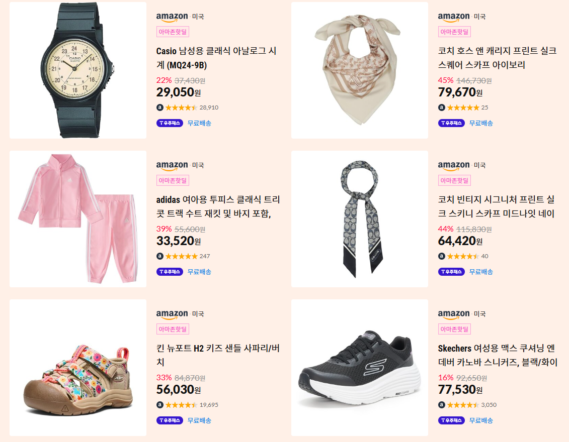Click the Amazon logo above the Casio watch

pyautogui.click(x=172, y=17)
